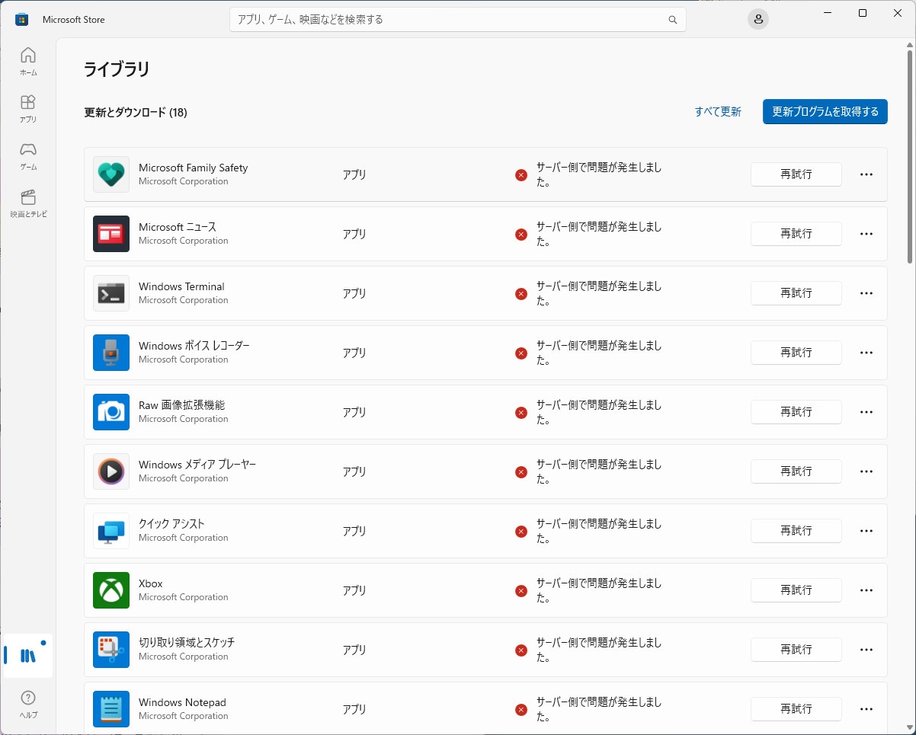Click the クイック アシスト app icon

[111, 531]
